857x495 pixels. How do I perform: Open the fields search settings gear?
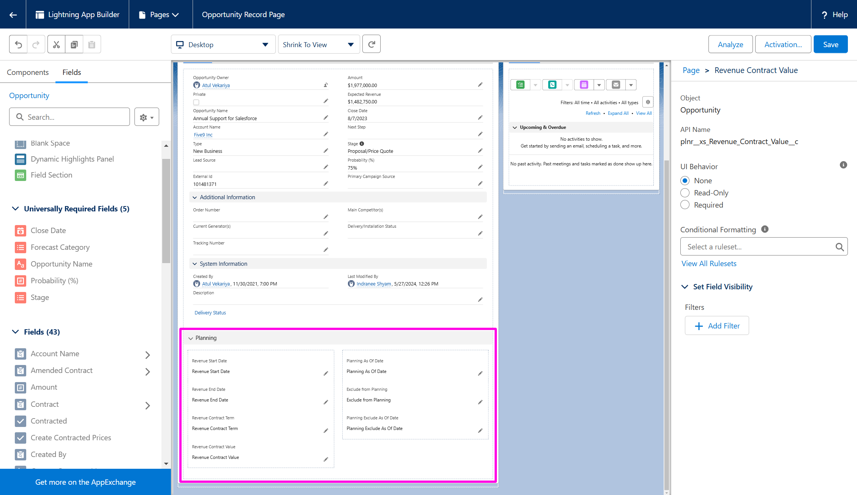[x=146, y=117]
